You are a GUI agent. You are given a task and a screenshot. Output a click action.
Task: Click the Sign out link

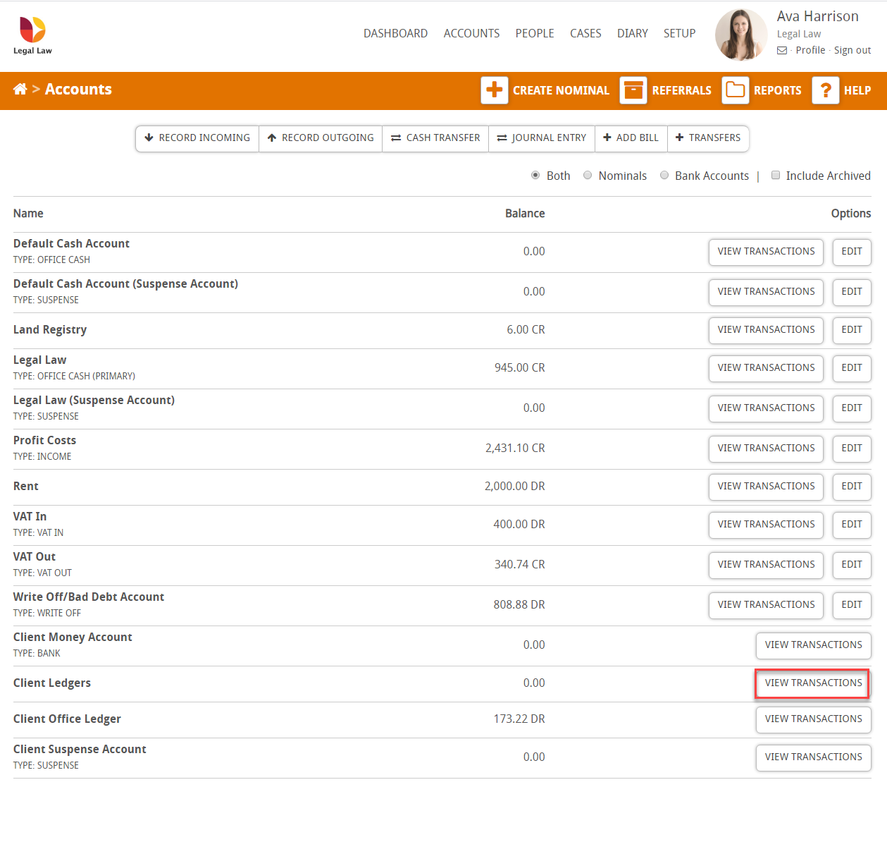click(x=852, y=50)
